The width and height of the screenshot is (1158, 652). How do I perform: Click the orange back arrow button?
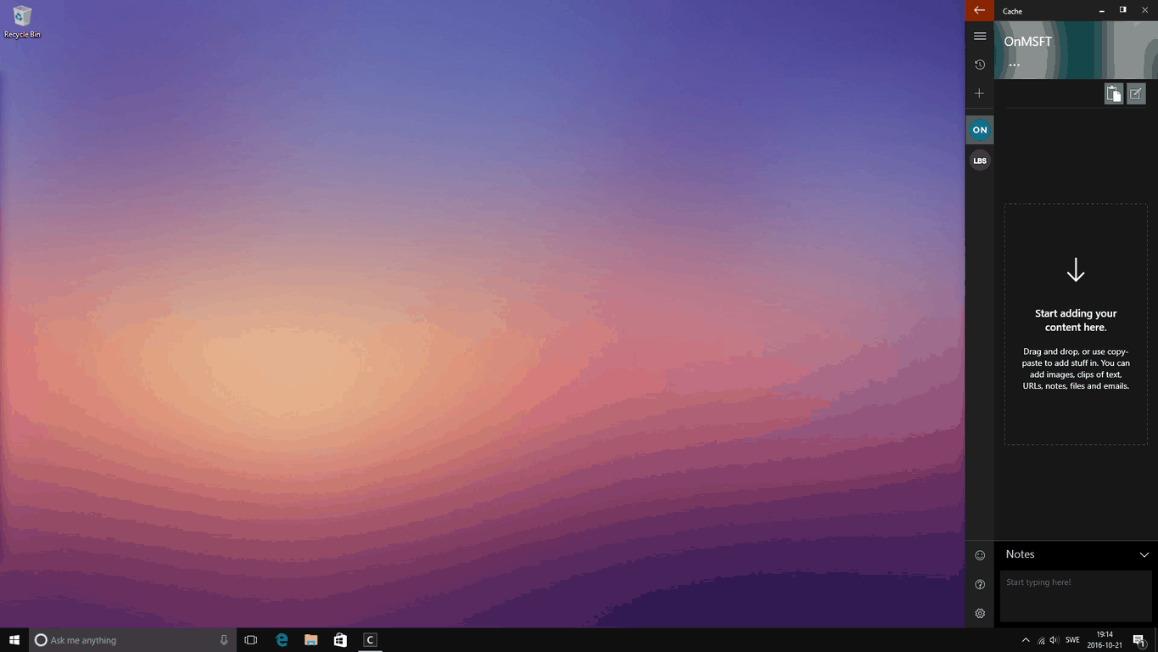979,10
